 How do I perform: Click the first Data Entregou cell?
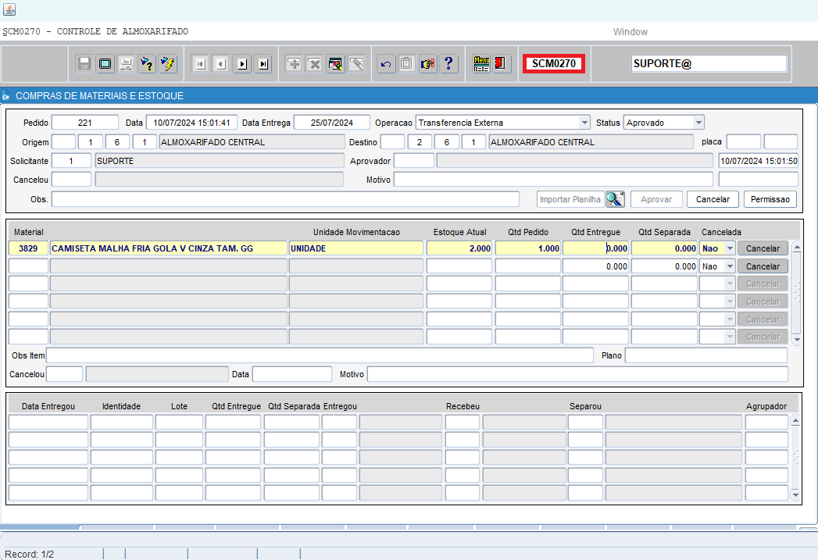point(48,422)
